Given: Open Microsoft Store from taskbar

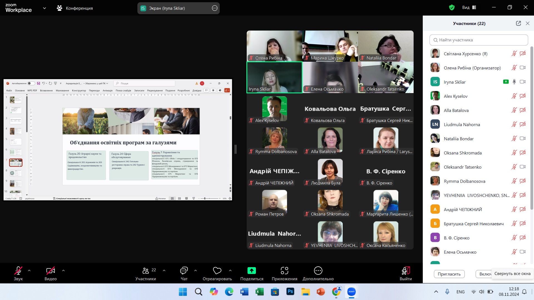Looking at the screenshot, I should pyautogui.click(x=275, y=292).
